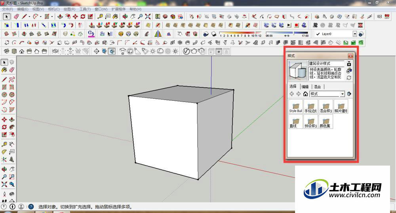The image size is (396, 213).
Task: Select the Rotate tool in left toolbar
Action: (4, 127)
